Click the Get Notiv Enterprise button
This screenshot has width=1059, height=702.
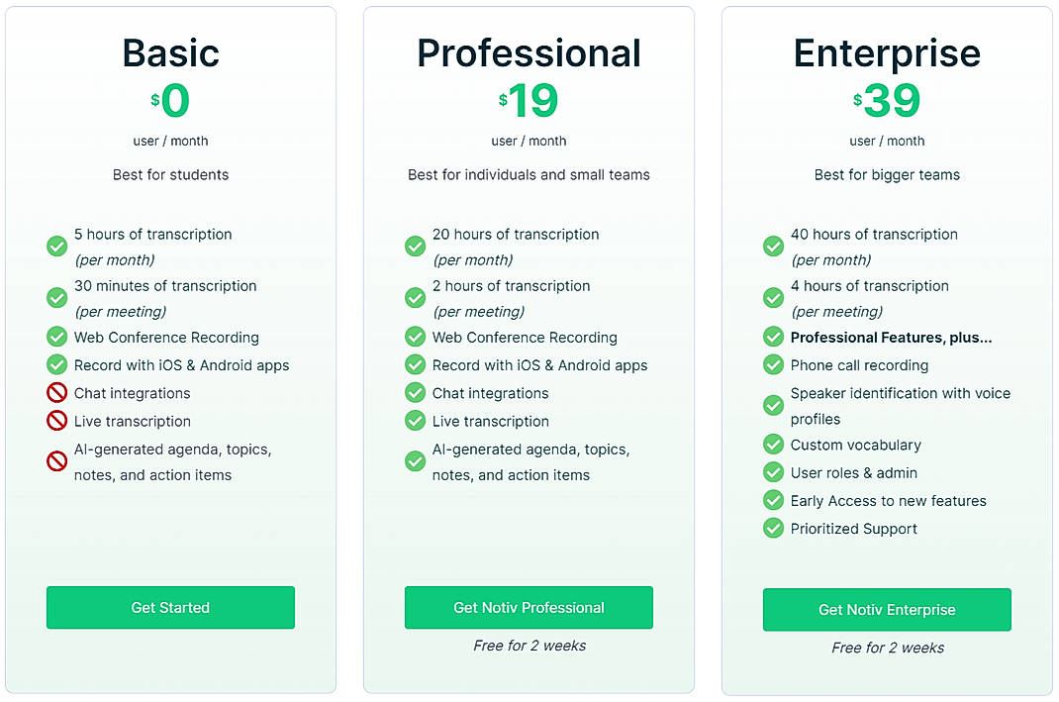coord(887,610)
